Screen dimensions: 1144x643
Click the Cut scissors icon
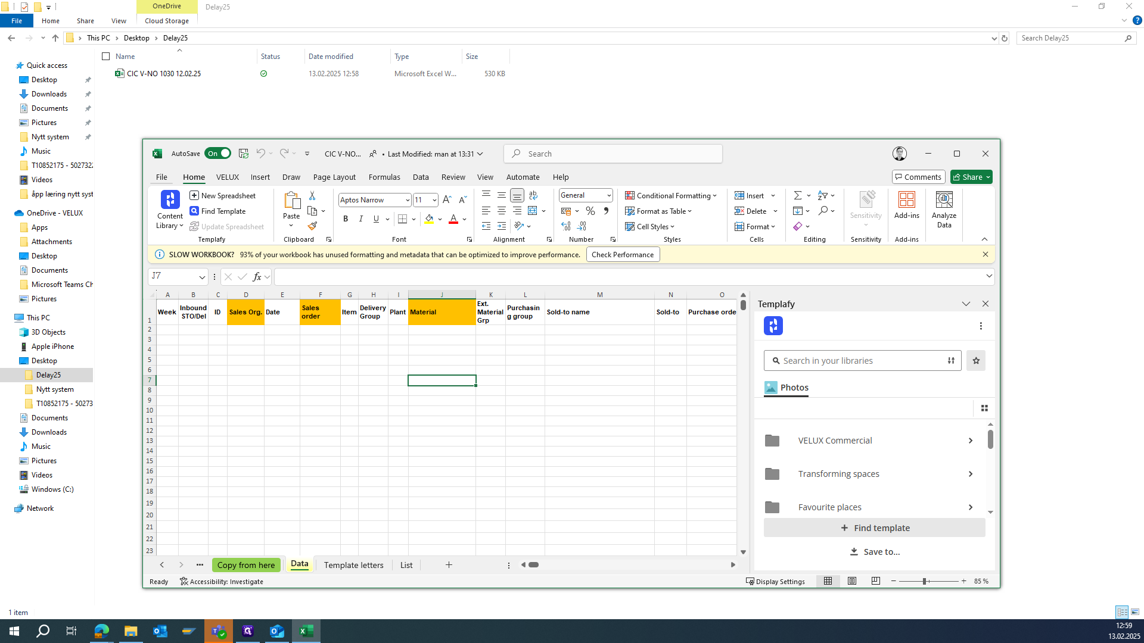click(x=312, y=195)
